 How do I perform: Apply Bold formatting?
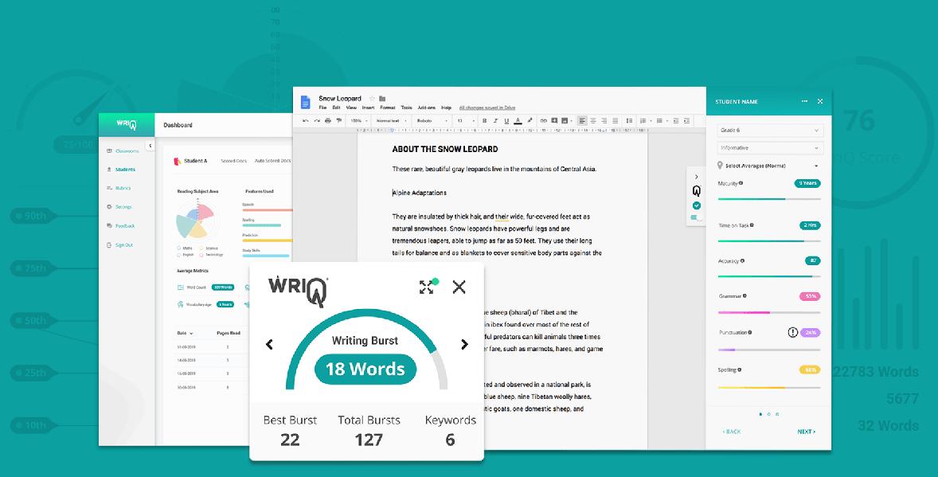click(485, 120)
